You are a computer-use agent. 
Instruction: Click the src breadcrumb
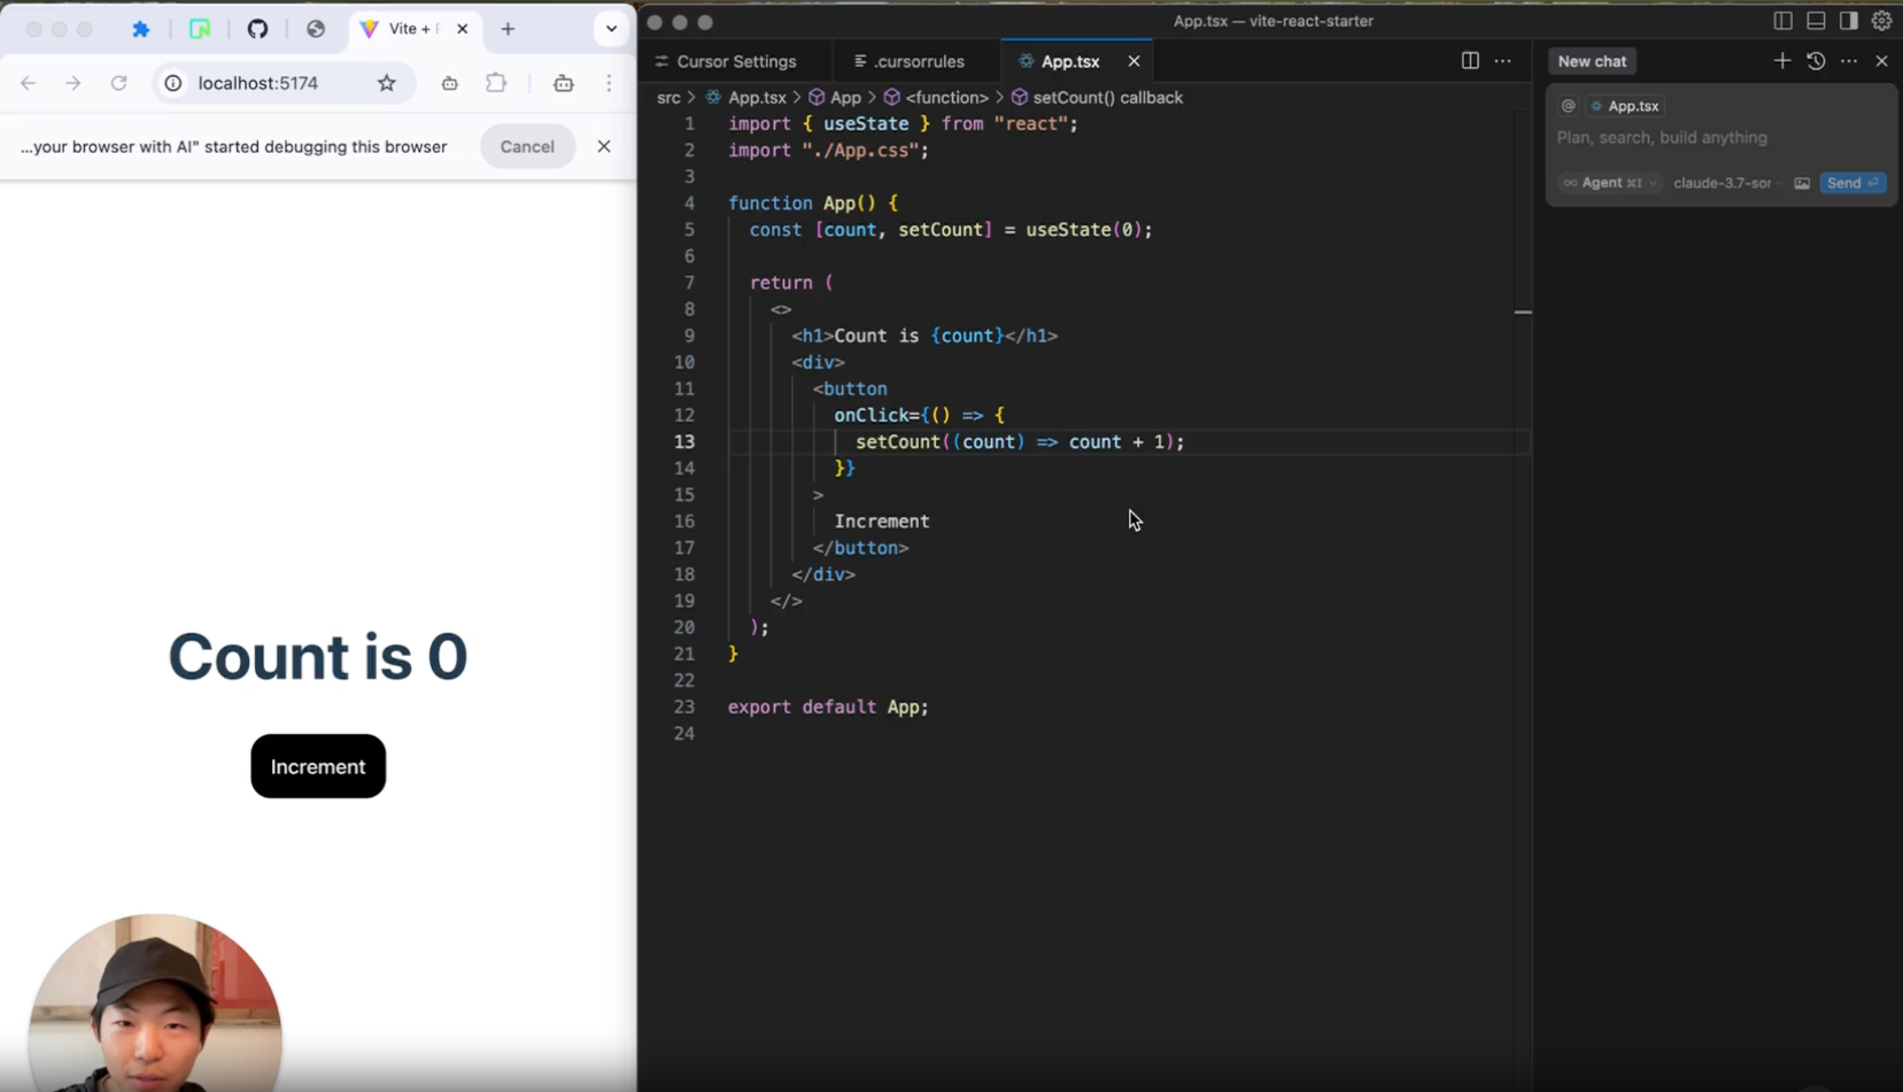(668, 98)
